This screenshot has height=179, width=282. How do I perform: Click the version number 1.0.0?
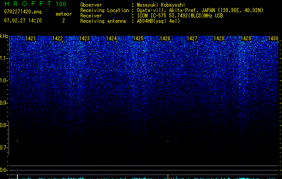tap(61, 4)
